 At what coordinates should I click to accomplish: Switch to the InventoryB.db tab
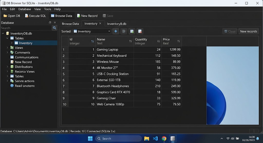[x=117, y=24]
